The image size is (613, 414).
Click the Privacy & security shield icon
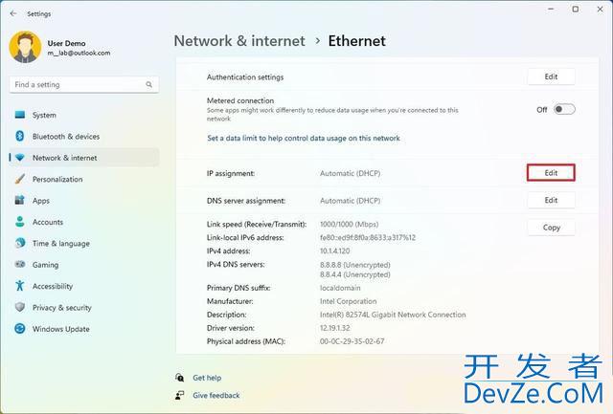pos(20,307)
